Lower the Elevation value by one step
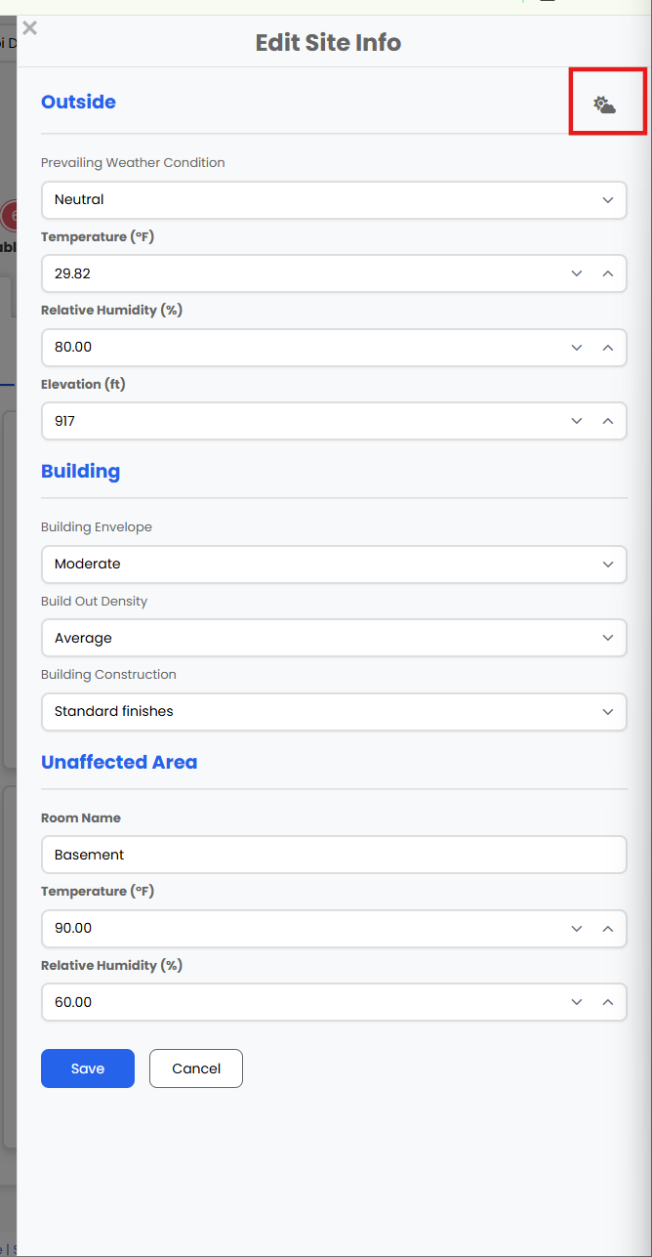 576,421
